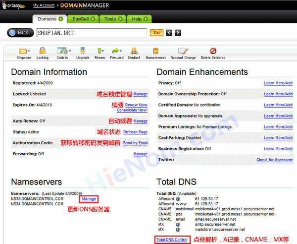This screenshot has width=297, height=244.
Task: Open the Contact person icon
Action: point(134,51)
